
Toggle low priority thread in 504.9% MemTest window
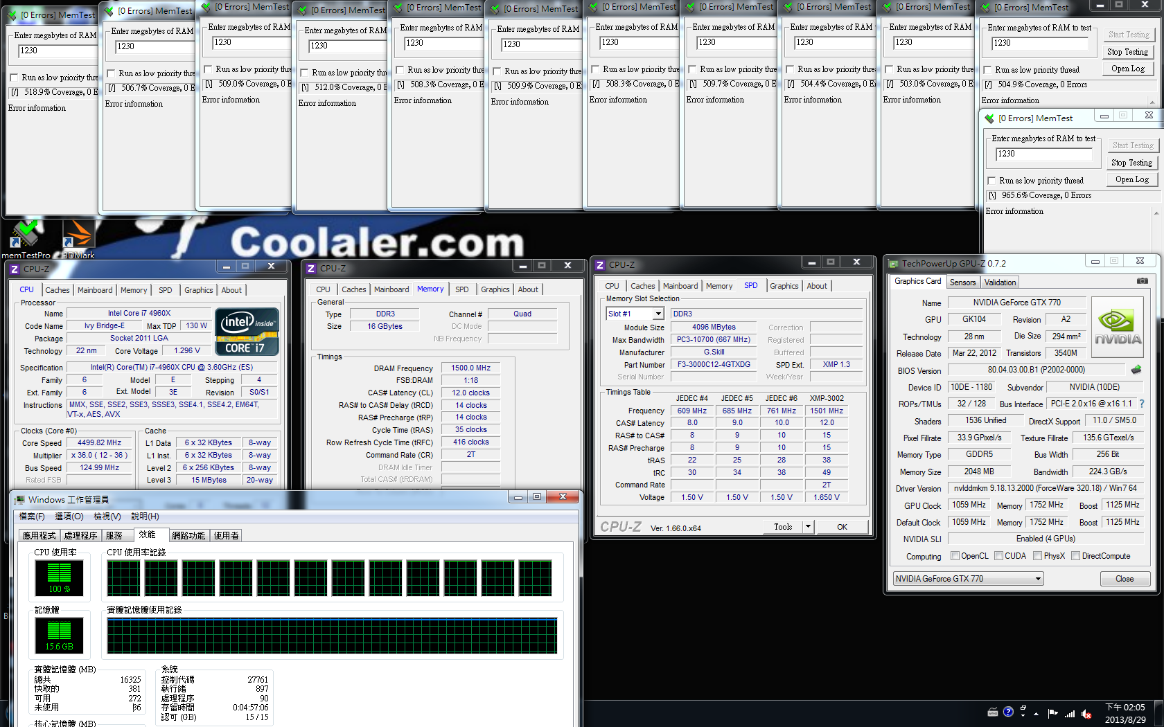[987, 70]
